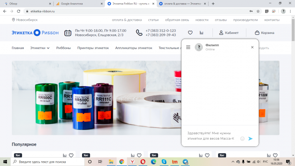Compare the fourth Хит product
Image resolution: width=295 pixels, height=166 pixels.
(x=269, y=155)
